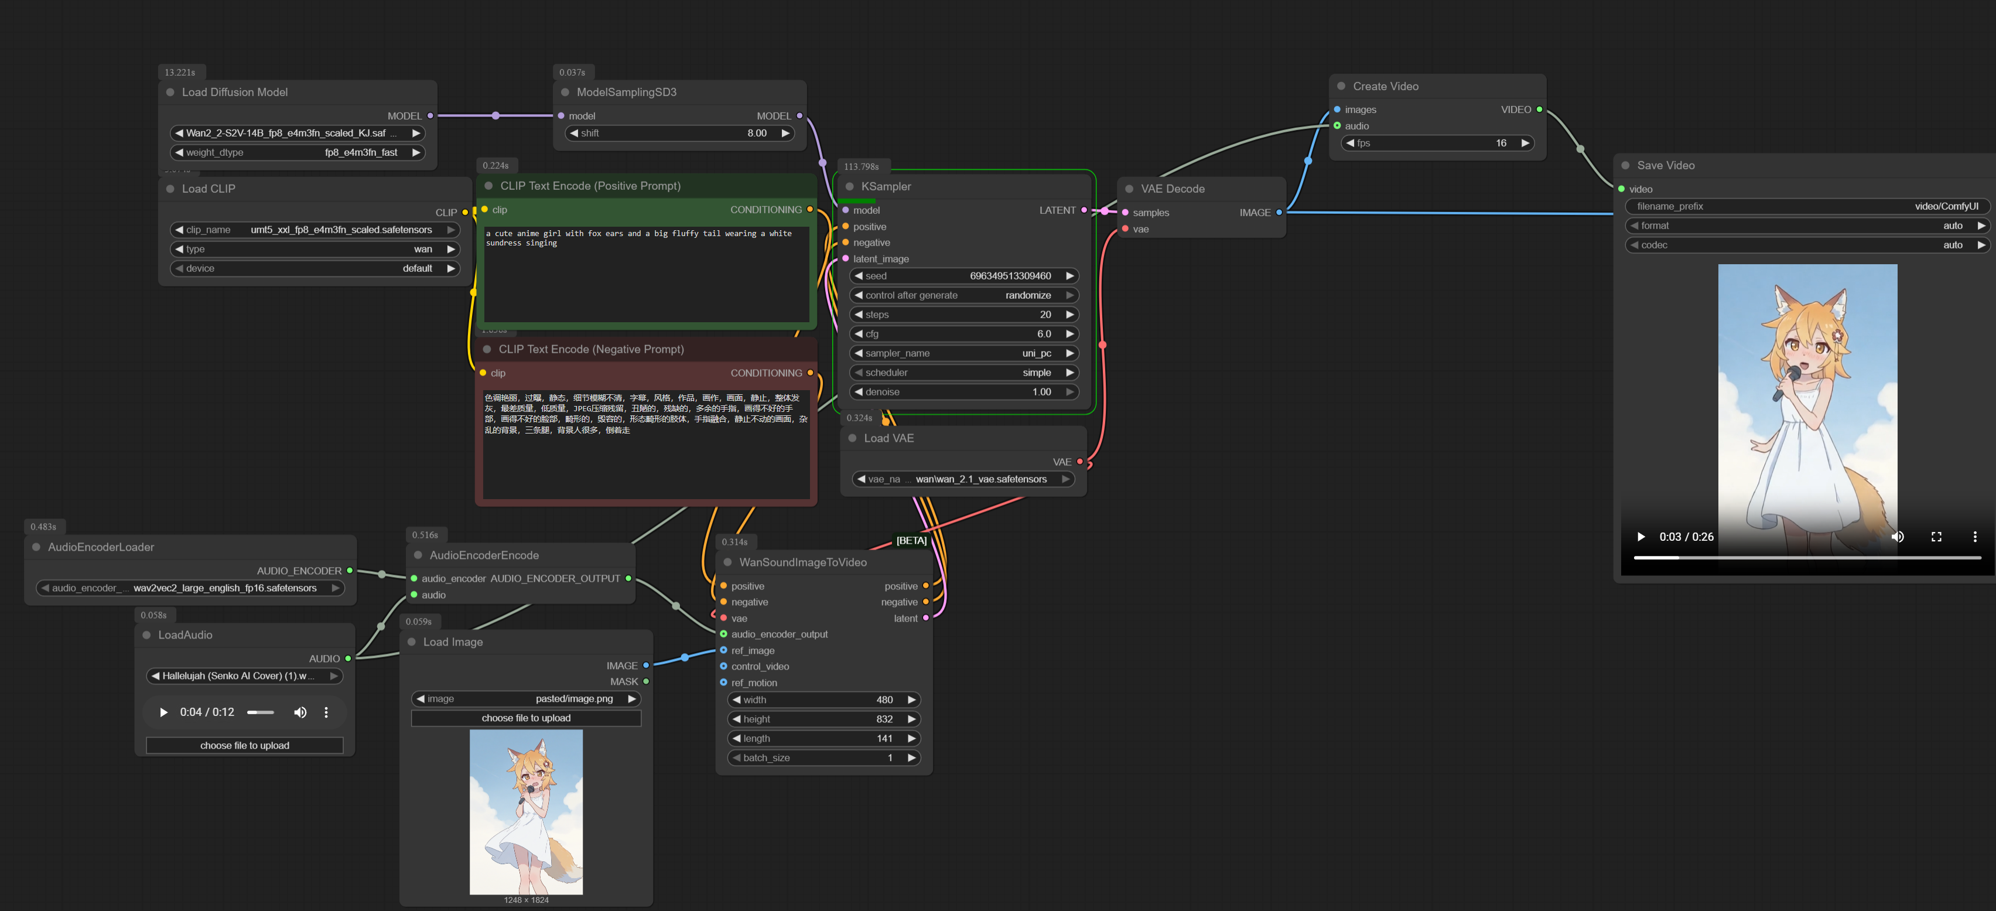Open LoadAudio player three-dot menu
The width and height of the screenshot is (1996, 911).
click(326, 712)
